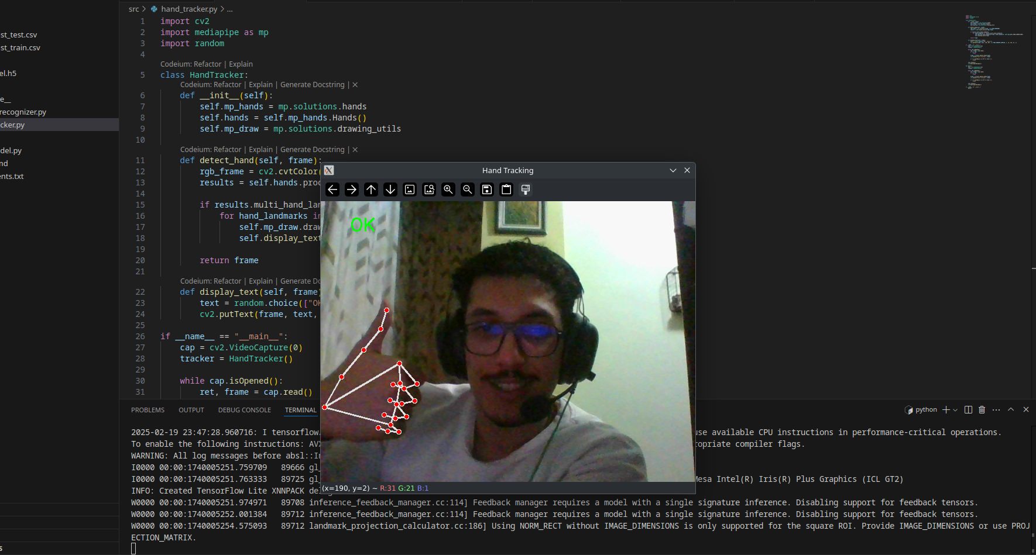Open the Hand Tracking window's titlebar chevron
Viewport: 1036px width, 555px height.
pyautogui.click(x=673, y=170)
